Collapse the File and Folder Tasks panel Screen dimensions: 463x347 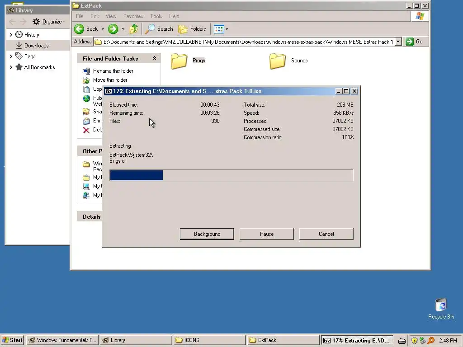[154, 58]
